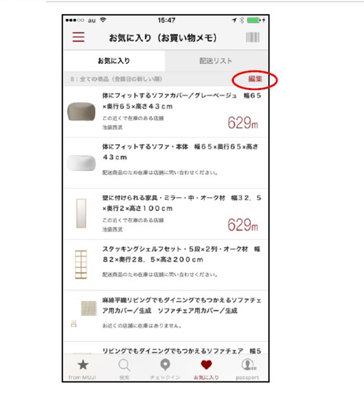Open the stacking shelf set thumbnail
The height and width of the screenshot is (394, 364).
81,264
